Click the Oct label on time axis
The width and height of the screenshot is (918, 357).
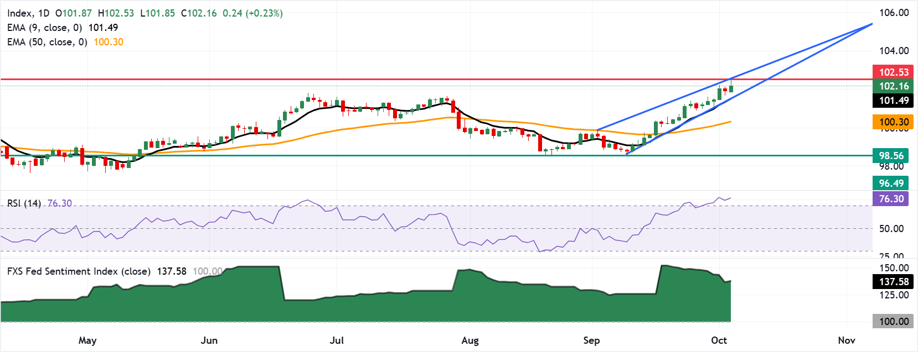tap(719, 340)
